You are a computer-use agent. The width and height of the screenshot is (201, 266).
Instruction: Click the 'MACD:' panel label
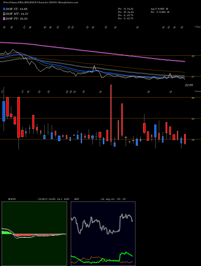click(12, 199)
